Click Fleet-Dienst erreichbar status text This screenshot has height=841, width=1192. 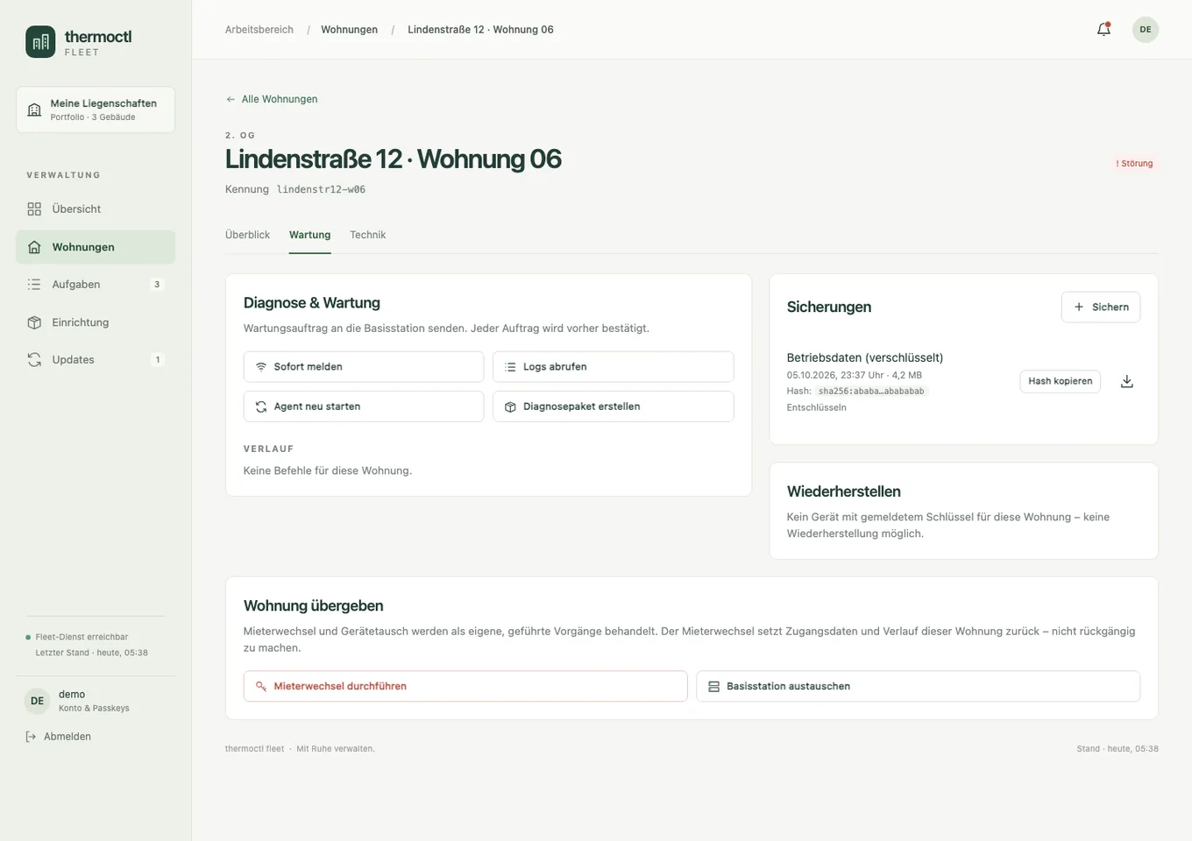coord(82,637)
